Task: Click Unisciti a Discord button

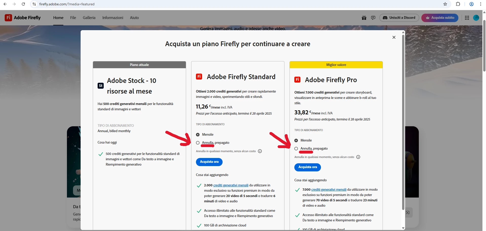Action: click(399, 18)
